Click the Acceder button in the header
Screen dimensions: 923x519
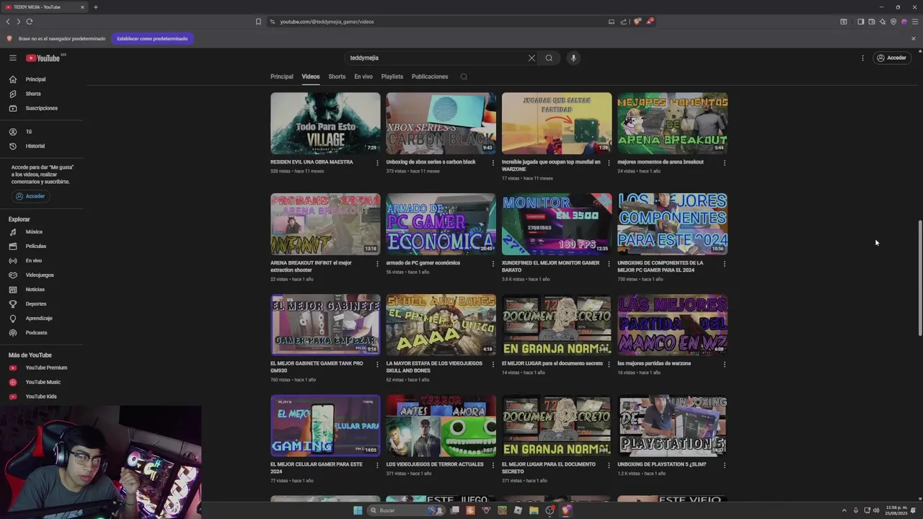point(891,58)
